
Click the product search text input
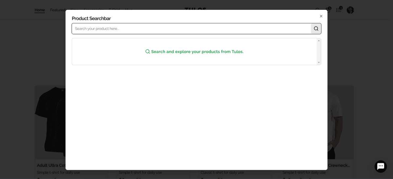pos(191,29)
